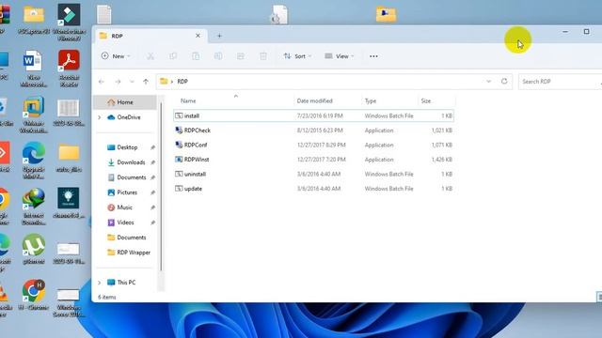Click the navigation pane scrollbar
Viewport: 602px width, 338px height.
(x=161, y=188)
